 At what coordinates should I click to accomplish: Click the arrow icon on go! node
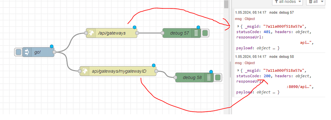pos(27,52)
